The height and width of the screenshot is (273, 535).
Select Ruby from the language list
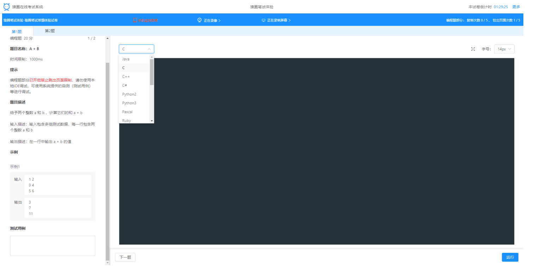coord(134,120)
